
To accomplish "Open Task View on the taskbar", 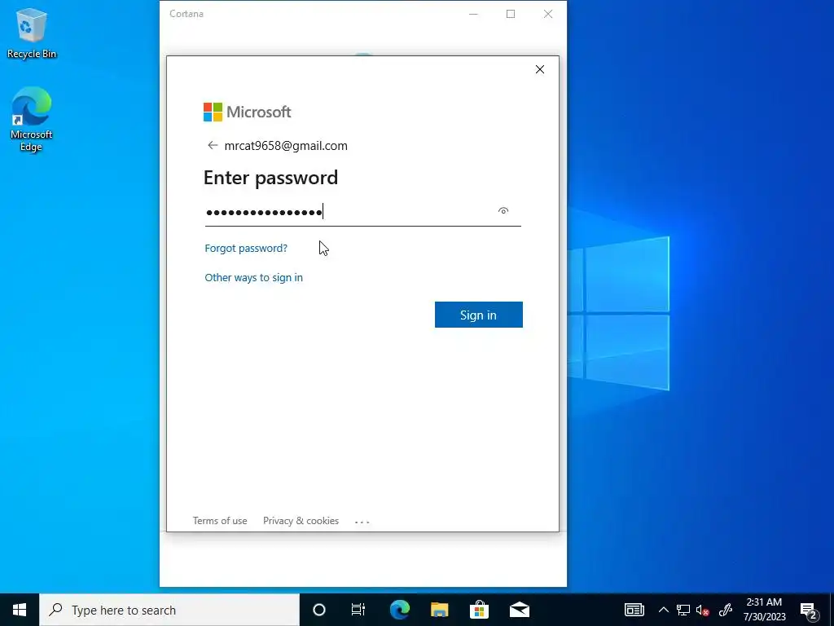I will click(358, 610).
